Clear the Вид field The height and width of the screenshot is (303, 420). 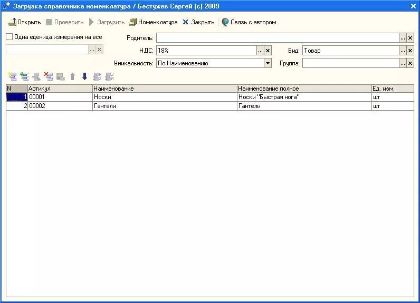coord(410,51)
